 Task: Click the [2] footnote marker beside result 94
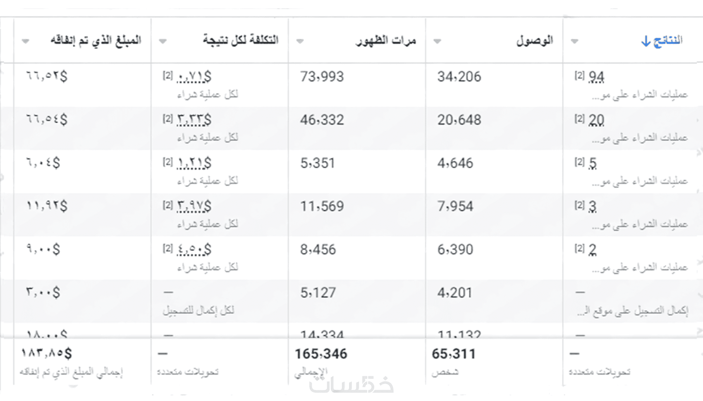579,75
